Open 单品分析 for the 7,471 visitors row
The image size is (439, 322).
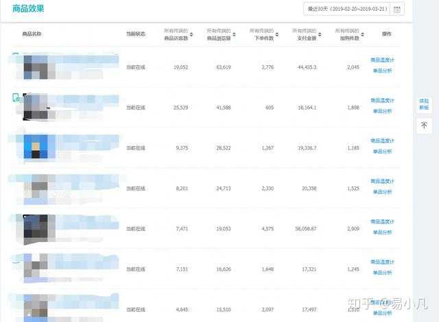point(382,232)
